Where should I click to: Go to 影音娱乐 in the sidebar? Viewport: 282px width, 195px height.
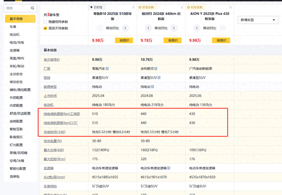[16, 137]
